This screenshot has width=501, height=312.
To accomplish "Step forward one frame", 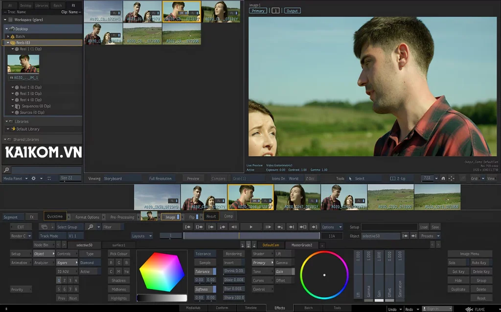I will pyautogui.click(x=268, y=227).
